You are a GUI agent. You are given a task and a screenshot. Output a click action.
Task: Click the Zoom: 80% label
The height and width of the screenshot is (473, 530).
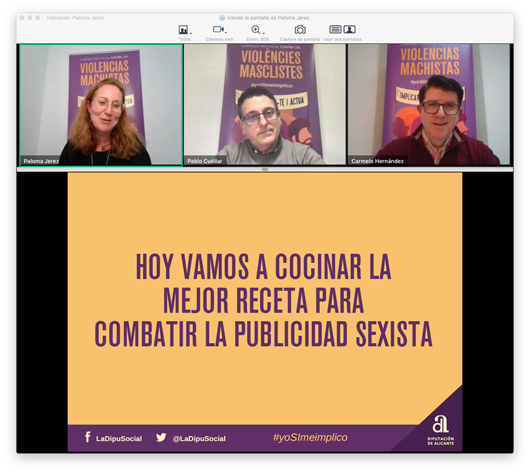point(257,40)
